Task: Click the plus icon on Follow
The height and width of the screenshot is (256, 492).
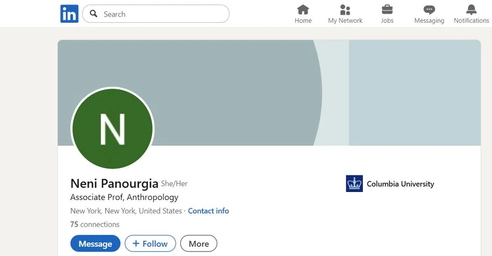Action: click(136, 244)
